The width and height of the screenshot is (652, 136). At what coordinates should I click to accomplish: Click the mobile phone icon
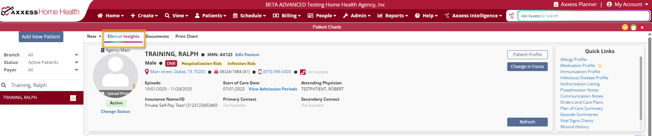click(260, 72)
